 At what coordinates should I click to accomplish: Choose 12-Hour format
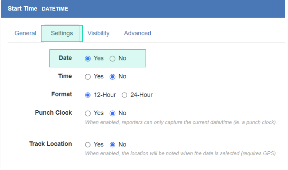coord(88,95)
